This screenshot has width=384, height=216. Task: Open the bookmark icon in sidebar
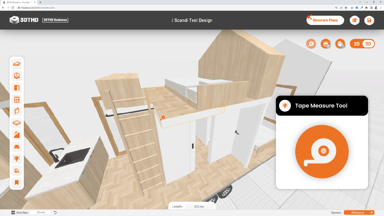[x=17, y=182]
